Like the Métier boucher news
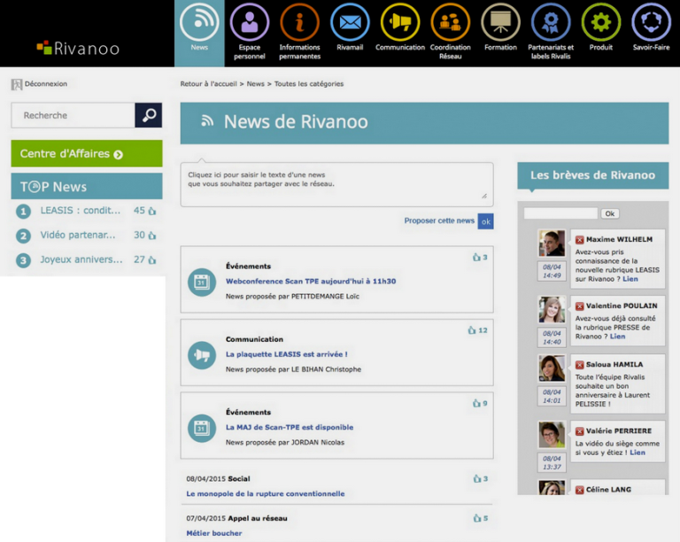This screenshot has height=542, width=680. [477, 518]
